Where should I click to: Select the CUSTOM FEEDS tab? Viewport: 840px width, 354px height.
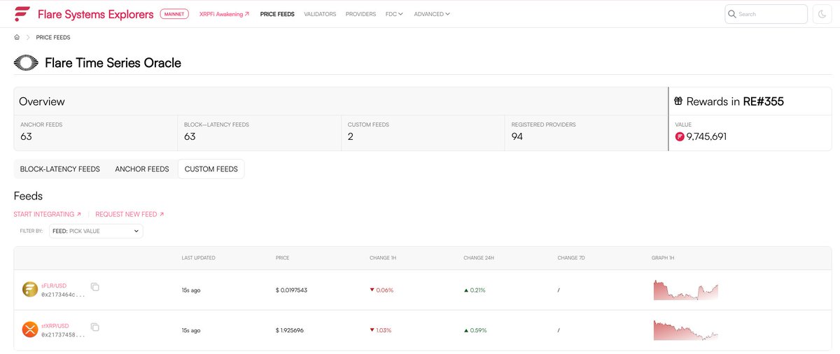click(x=211, y=169)
